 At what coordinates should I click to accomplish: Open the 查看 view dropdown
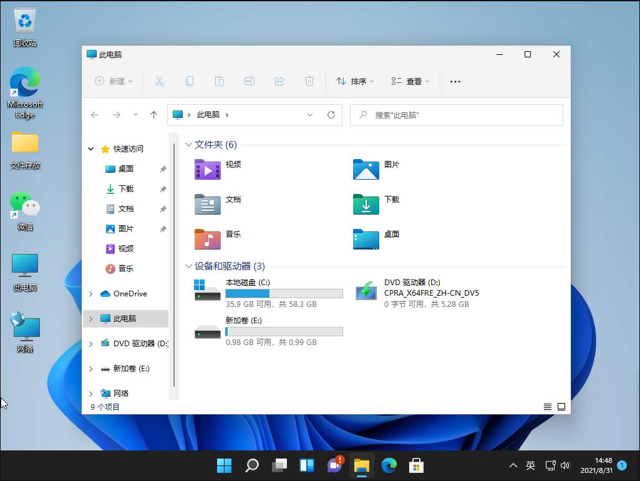409,81
